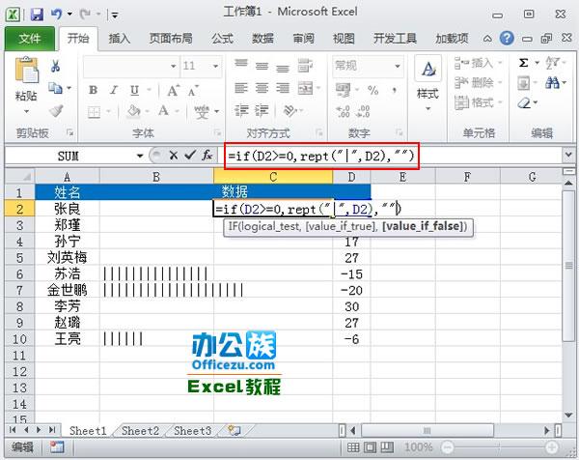579x460 pixels.
Task: Click the Find binoculars icon
Action: (x=552, y=83)
